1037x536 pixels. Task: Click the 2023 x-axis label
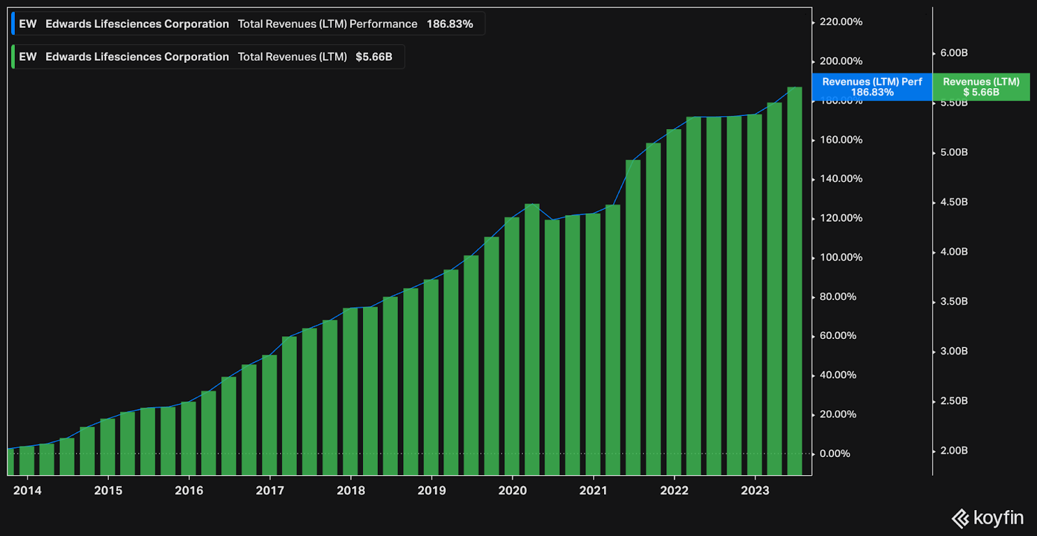(x=755, y=491)
